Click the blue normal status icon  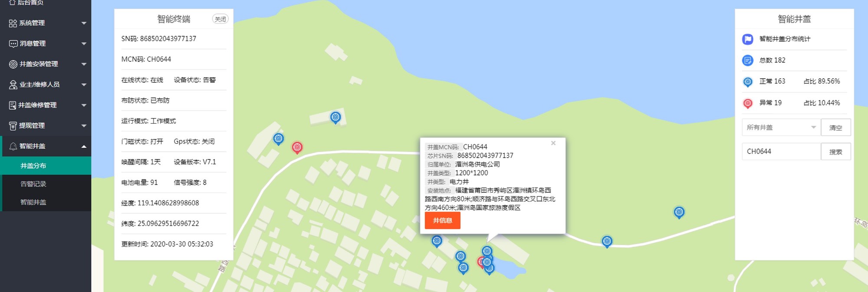(747, 82)
